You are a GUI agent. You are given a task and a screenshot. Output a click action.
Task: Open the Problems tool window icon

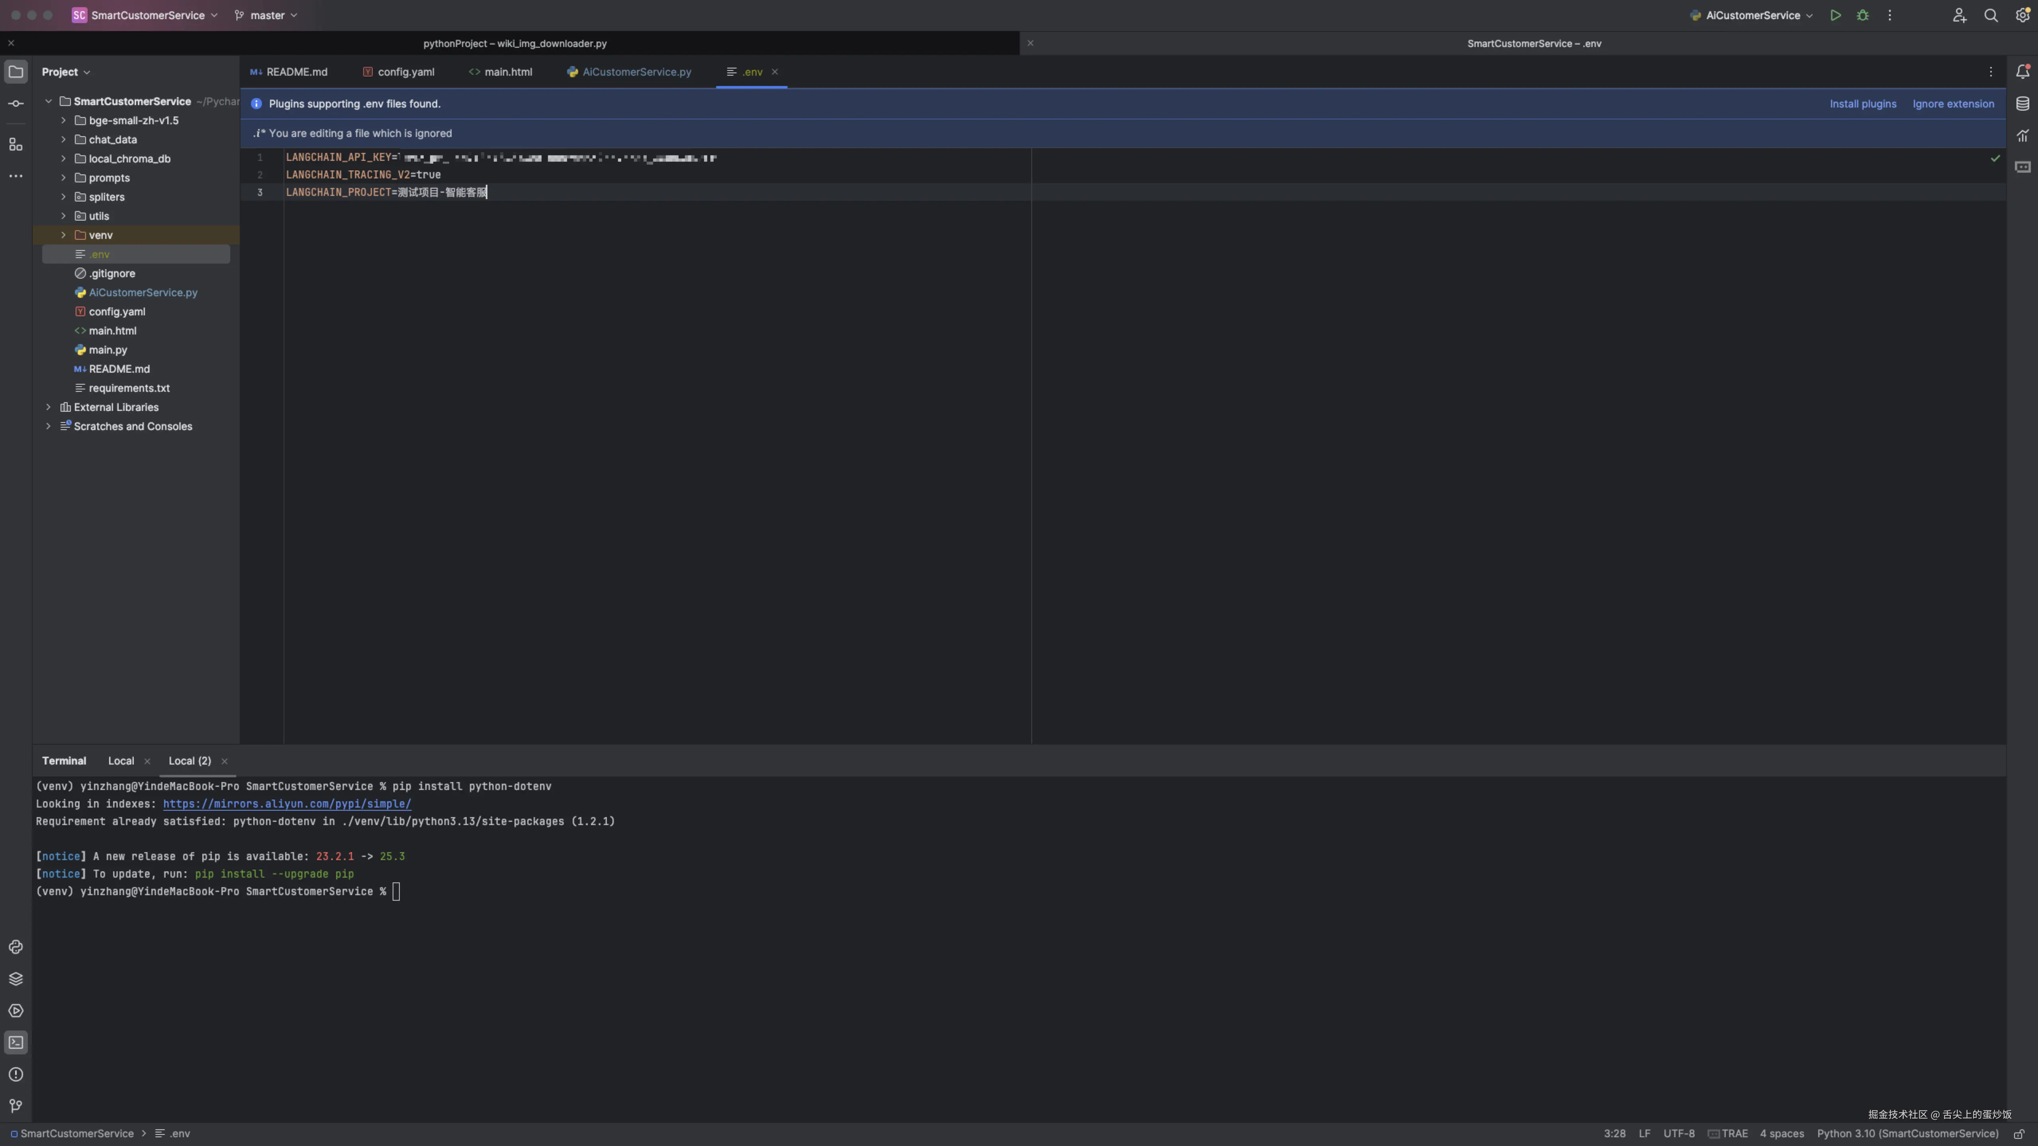pos(16,1074)
